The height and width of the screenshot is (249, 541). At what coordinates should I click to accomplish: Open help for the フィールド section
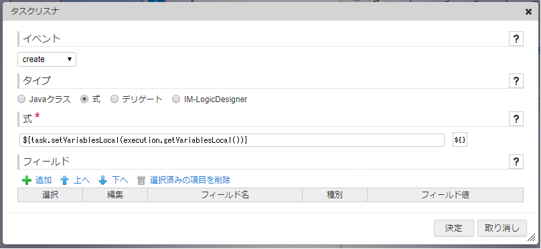click(516, 162)
